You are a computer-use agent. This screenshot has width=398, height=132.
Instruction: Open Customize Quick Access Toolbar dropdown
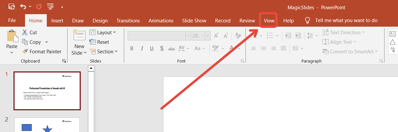pos(62,7)
